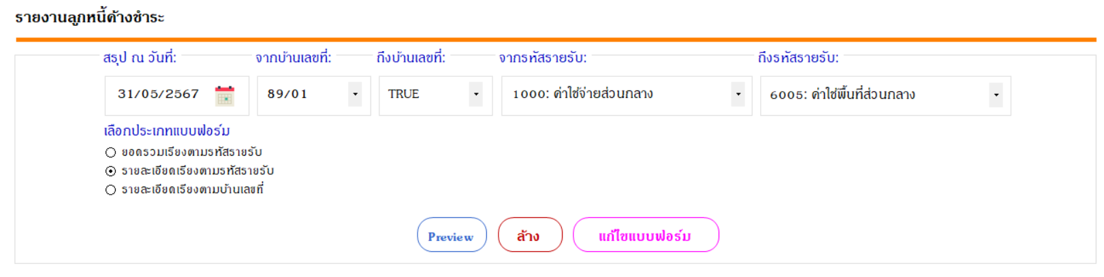Expand the จากบ้านเลขที่ dropdown arrow
This screenshot has width=1104, height=277.
[355, 95]
